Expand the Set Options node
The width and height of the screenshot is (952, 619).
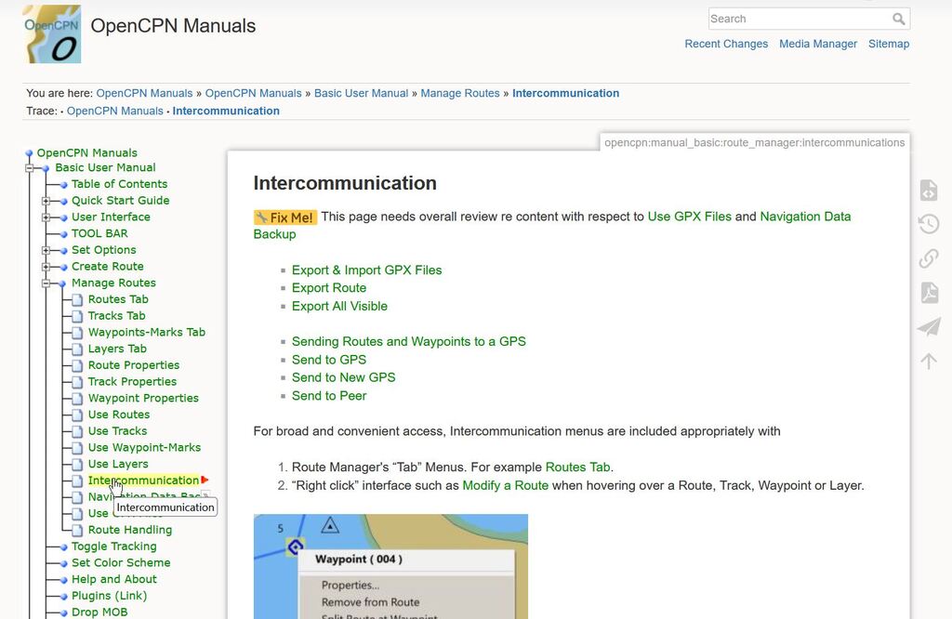46,250
